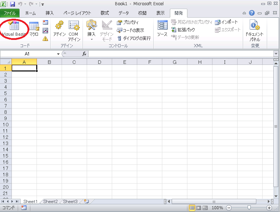Open the Undo history dropdown arrow
Viewport: 280px width, 212px height.
pyautogui.click(x=25, y=4)
